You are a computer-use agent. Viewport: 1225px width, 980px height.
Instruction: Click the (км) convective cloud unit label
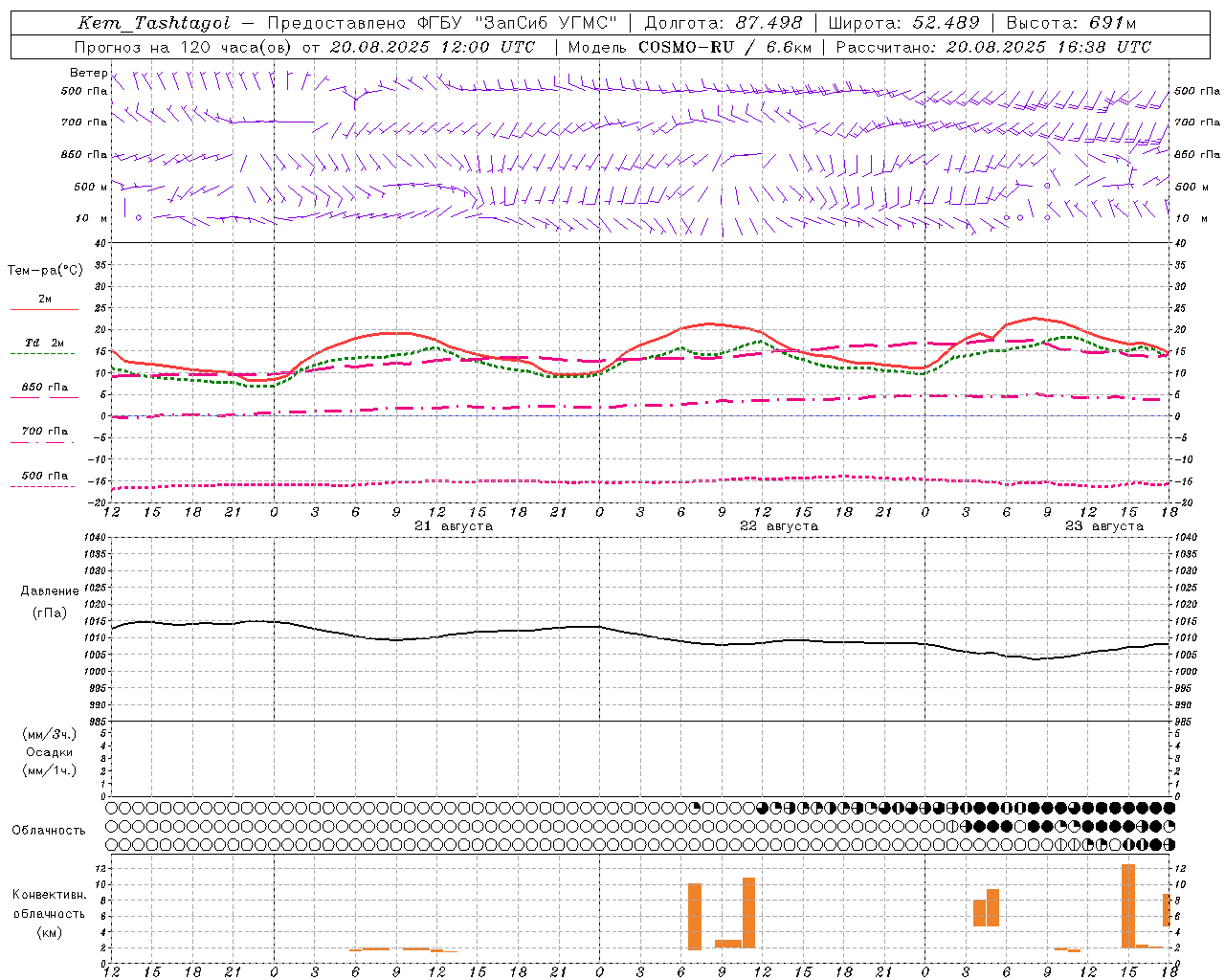[50, 932]
